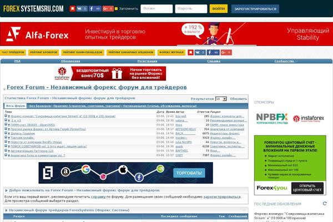Open the Индикаторы форекс section link
The width and height of the screenshot is (333, 222).
tap(225, 133)
